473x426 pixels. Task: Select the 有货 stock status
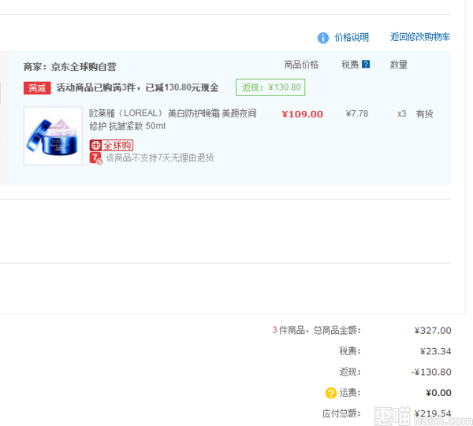click(424, 114)
